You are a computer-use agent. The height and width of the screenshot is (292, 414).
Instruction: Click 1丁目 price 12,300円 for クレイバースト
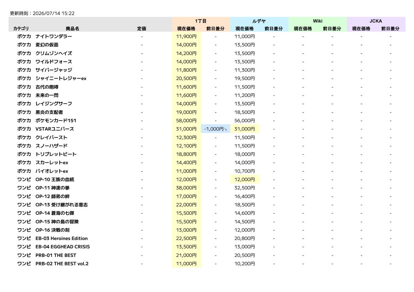pyautogui.click(x=186, y=137)
